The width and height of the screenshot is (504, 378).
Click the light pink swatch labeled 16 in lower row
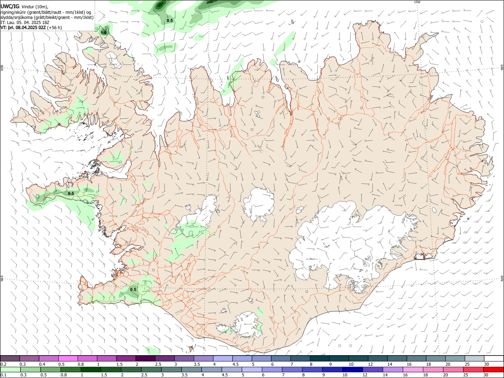413,369
